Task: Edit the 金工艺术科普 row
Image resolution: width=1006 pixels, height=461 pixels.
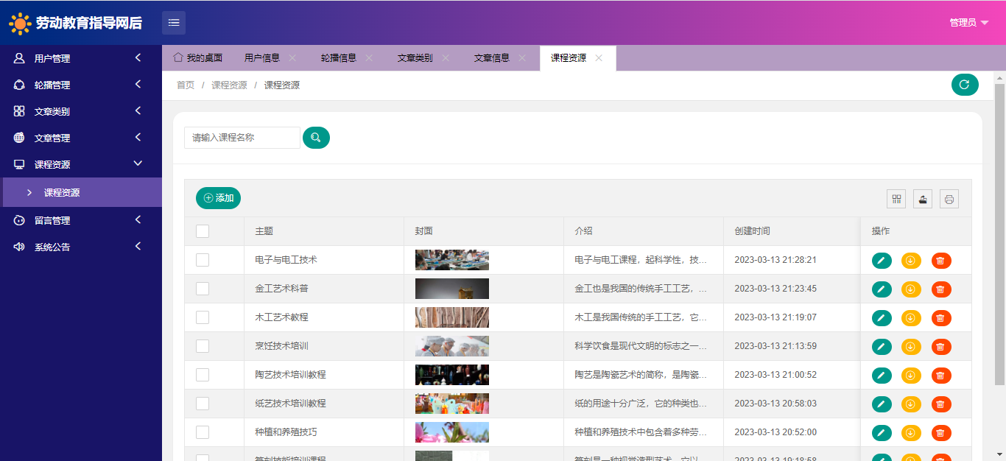Action: click(x=882, y=289)
